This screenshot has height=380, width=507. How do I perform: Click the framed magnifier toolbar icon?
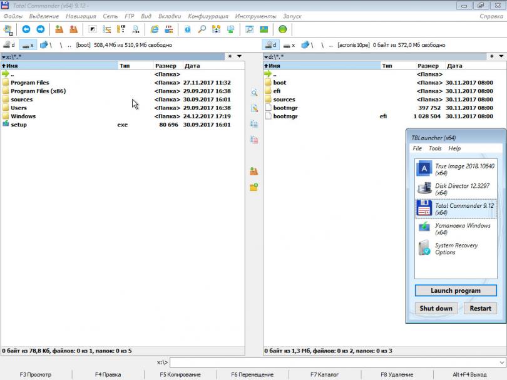pyautogui.click(x=249, y=29)
